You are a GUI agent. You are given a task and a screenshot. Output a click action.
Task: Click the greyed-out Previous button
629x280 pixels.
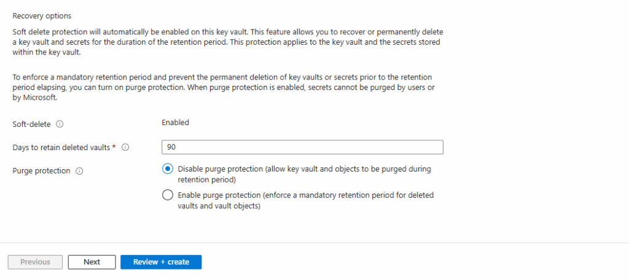tap(35, 262)
